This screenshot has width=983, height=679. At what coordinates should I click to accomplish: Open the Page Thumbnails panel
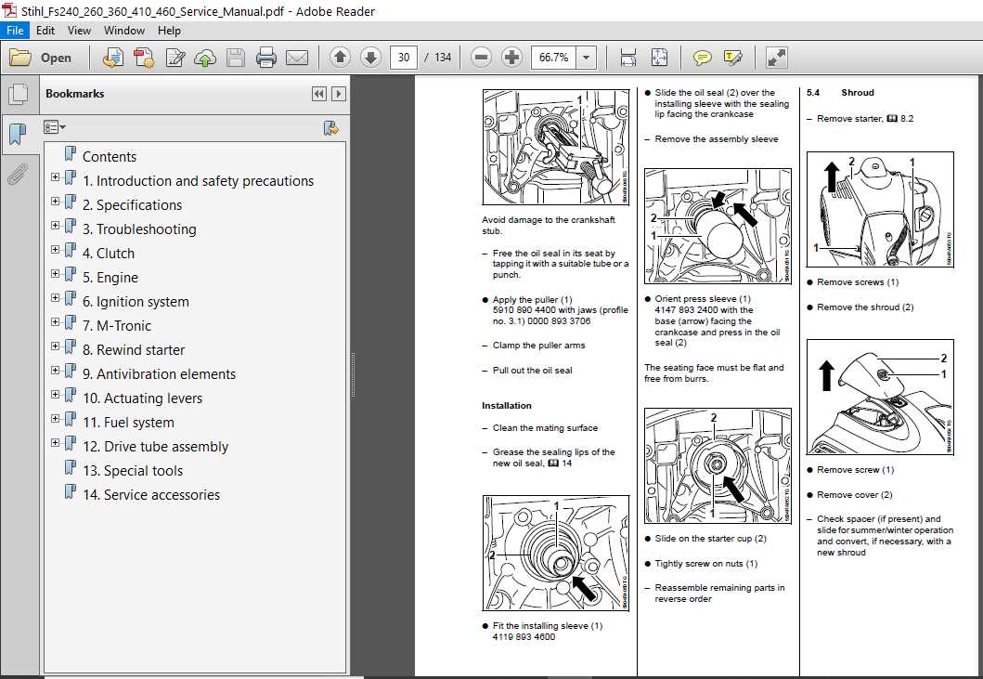(19, 94)
